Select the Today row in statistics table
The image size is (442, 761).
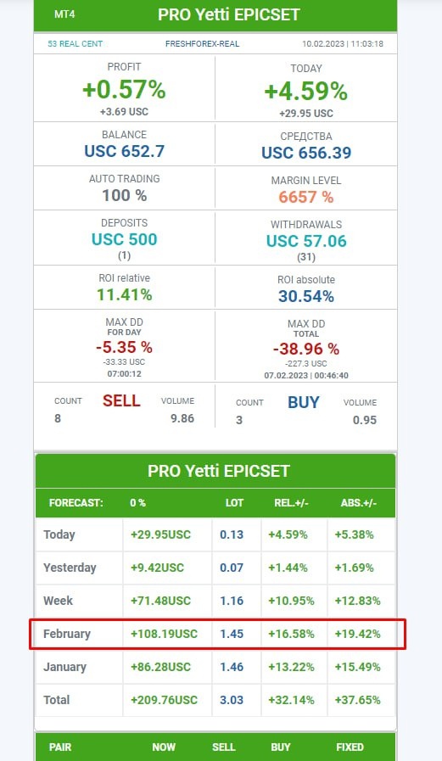(x=215, y=534)
